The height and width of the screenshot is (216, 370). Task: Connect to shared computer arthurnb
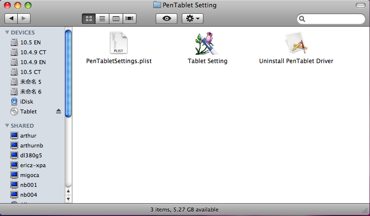pos(33,145)
